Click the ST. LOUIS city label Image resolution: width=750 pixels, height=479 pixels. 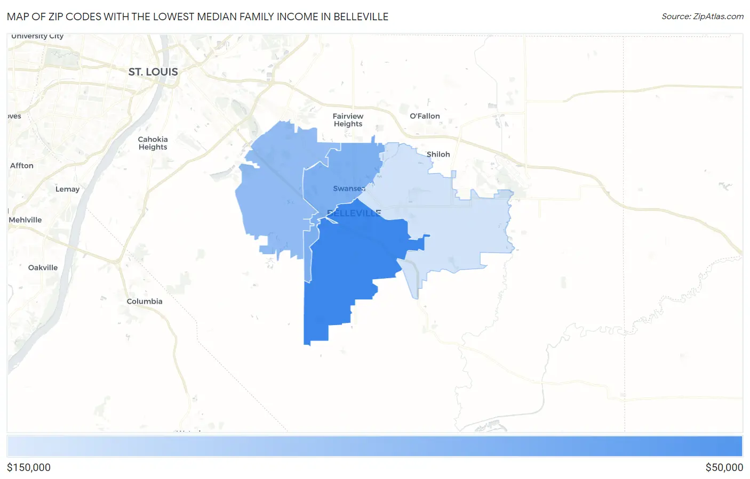click(x=153, y=72)
